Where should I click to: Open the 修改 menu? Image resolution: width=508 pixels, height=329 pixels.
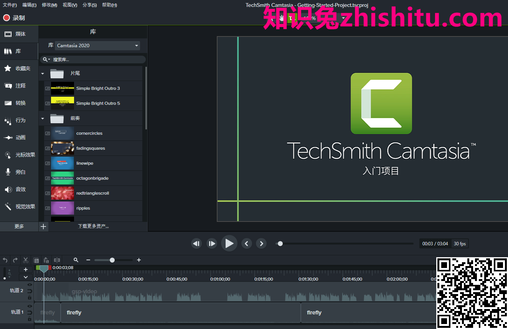[49, 5]
